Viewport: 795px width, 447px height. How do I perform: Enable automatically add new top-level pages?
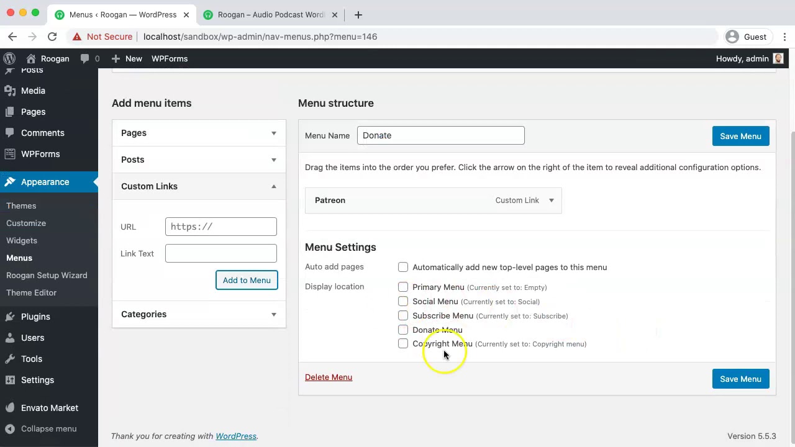pyautogui.click(x=403, y=267)
